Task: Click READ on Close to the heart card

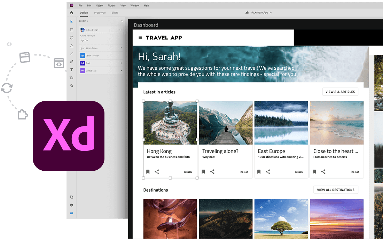Action: point(355,172)
